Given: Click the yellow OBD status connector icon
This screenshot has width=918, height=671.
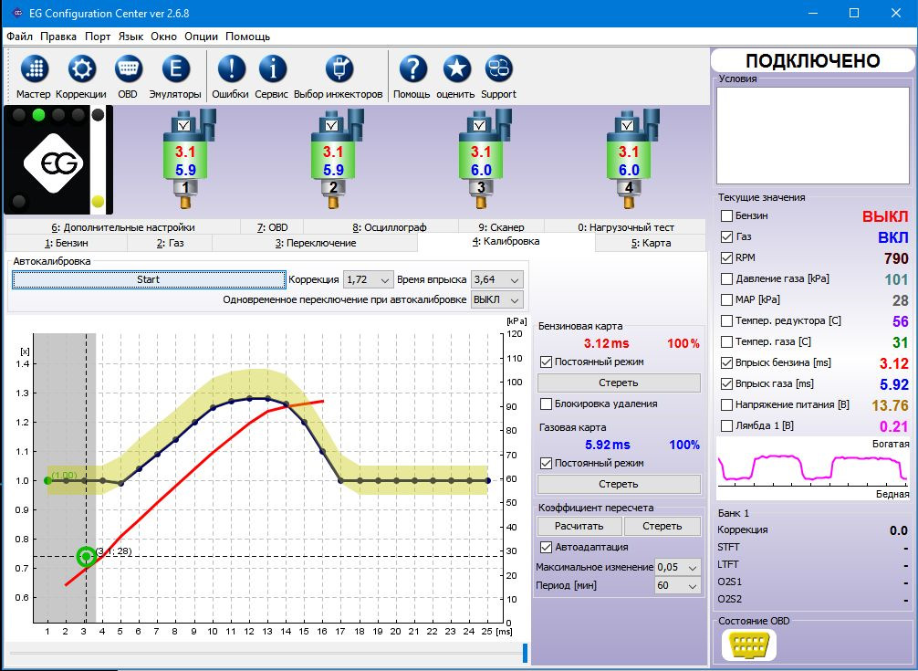Looking at the screenshot, I should [749, 645].
